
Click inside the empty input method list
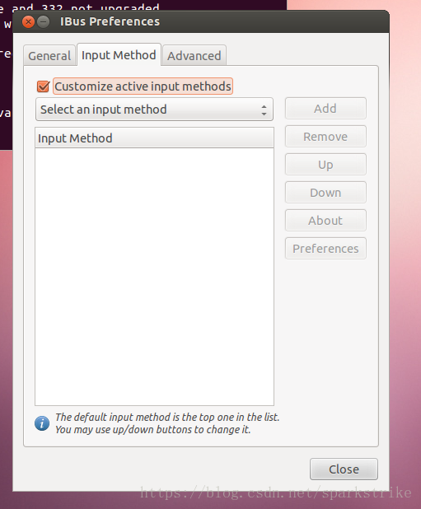tap(155, 277)
